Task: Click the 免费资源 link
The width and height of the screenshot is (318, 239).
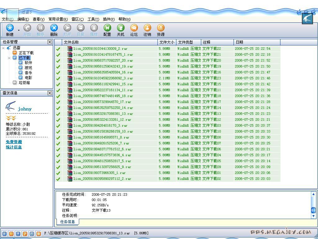Action: point(14,142)
